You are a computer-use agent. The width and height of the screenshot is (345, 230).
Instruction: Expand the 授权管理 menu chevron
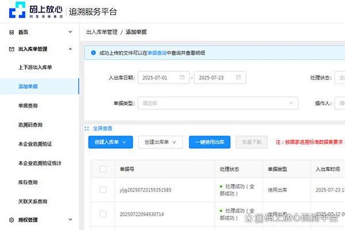(x=70, y=220)
